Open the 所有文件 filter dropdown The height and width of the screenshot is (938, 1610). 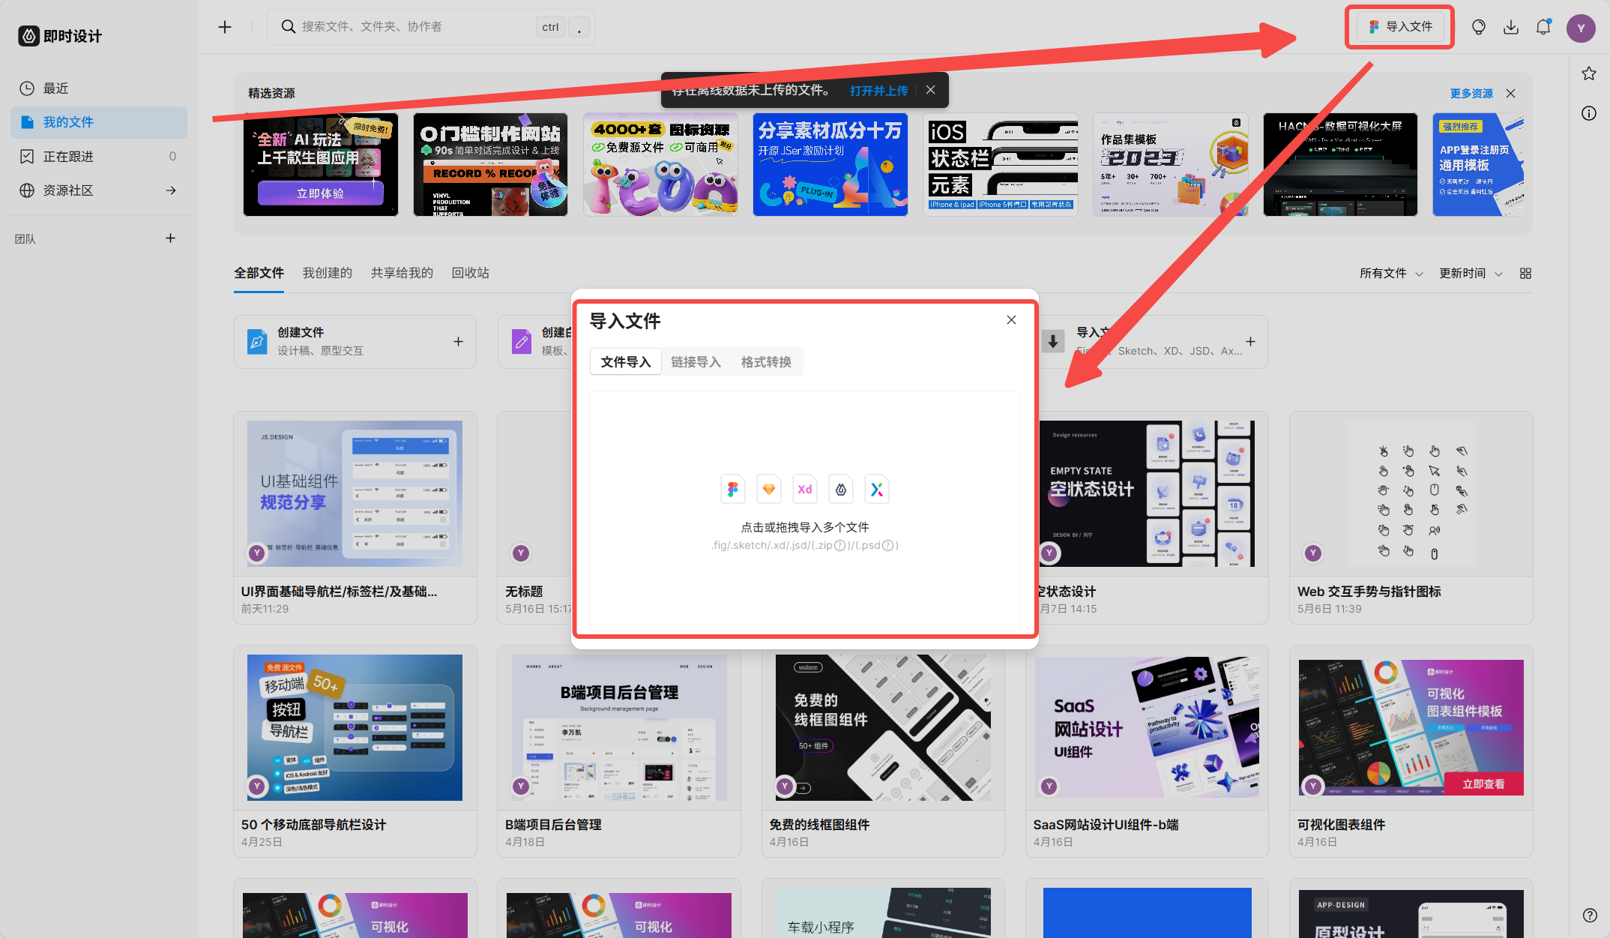[1391, 274]
